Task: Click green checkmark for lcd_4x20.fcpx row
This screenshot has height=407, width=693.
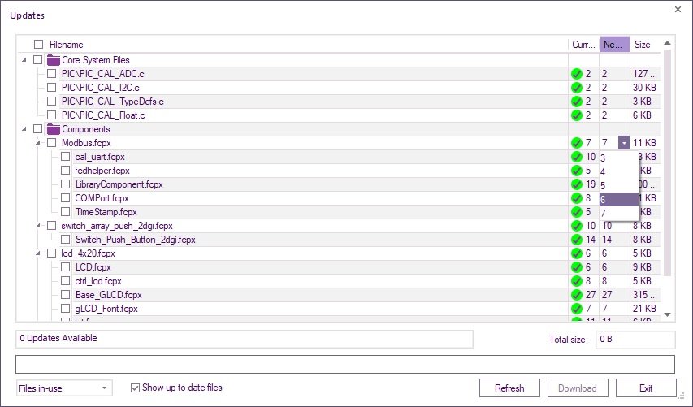Action: point(577,253)
